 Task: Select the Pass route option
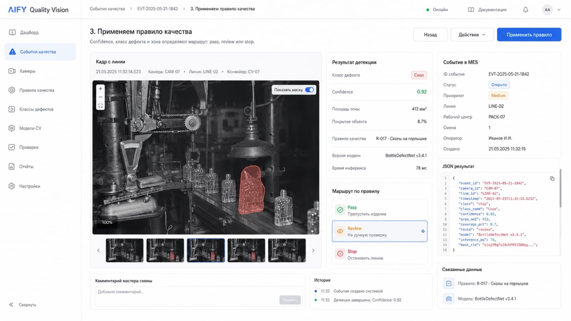pos(379,210)
